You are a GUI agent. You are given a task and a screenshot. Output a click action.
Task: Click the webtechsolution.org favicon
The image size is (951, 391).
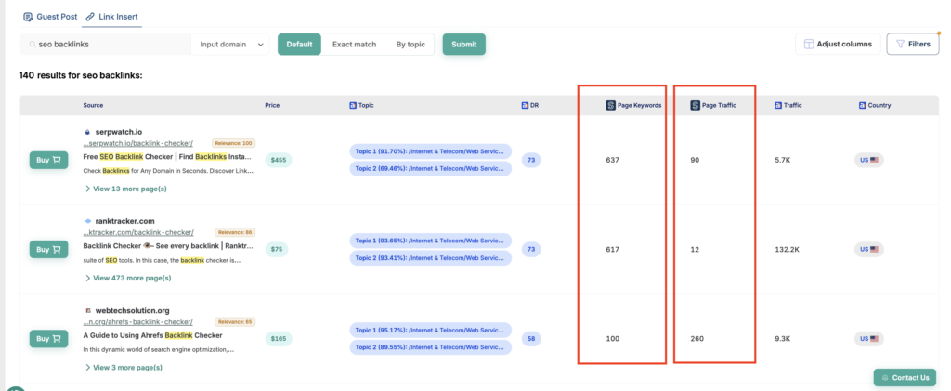[87, 310]
